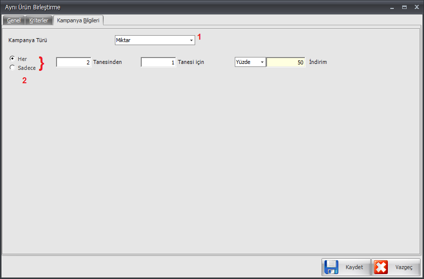The height and width of the screenshot is (279, 424).
Task: Click the window title bar text
Action: tap(33, 7)
